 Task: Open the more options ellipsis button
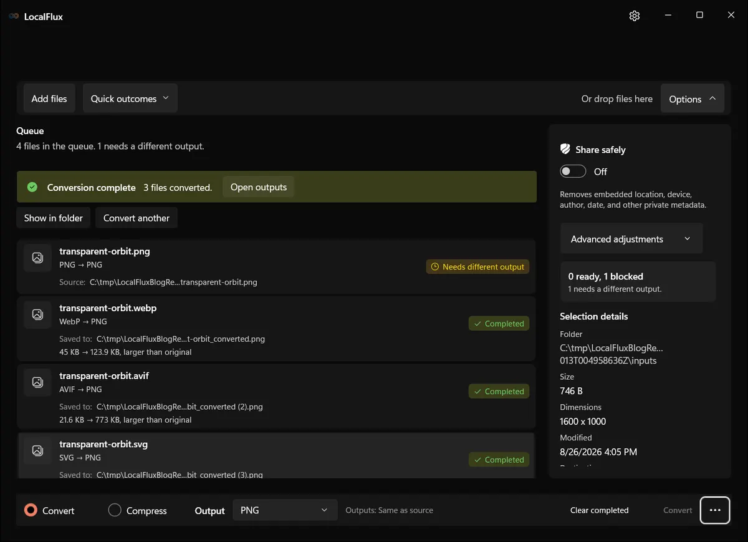(x=715, y=510)
